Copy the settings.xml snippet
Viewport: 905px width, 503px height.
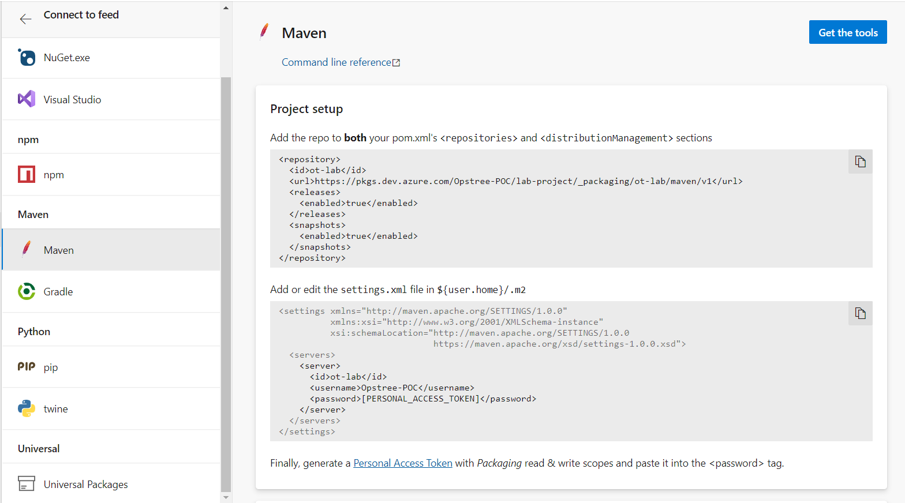(x=861, y=313)
